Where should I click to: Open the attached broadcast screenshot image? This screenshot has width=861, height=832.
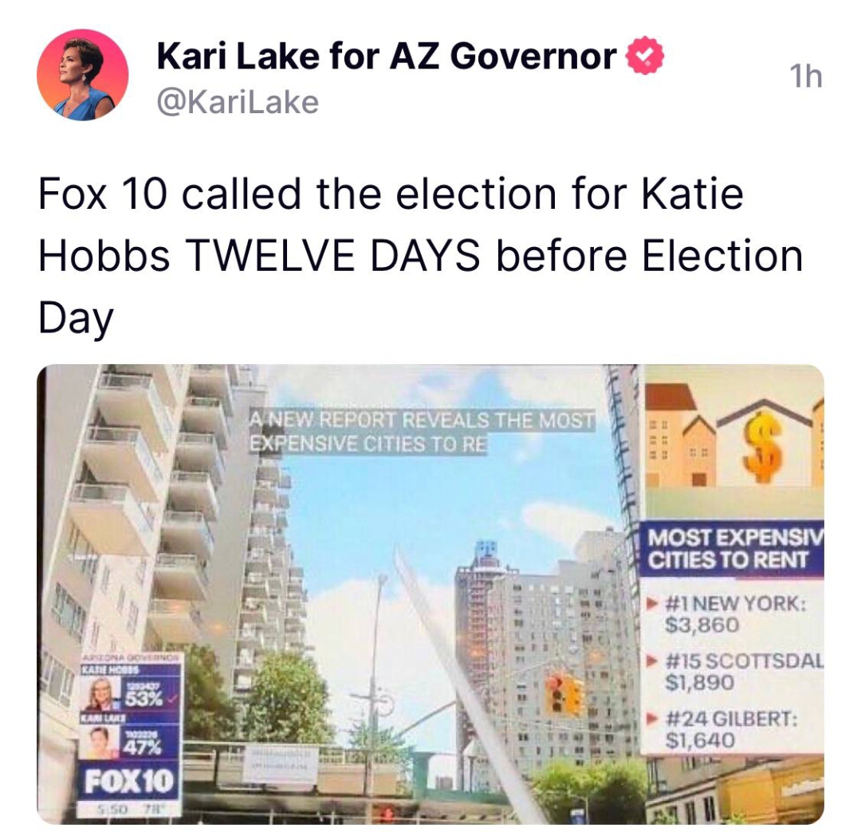[x=431, y=595]
